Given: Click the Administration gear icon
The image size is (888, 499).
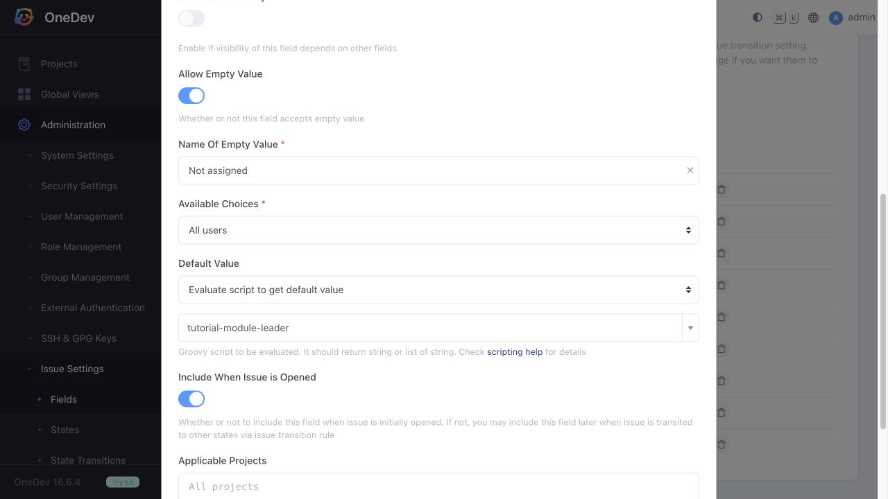Looking at the screenshot, I should (x=24, y=125).
